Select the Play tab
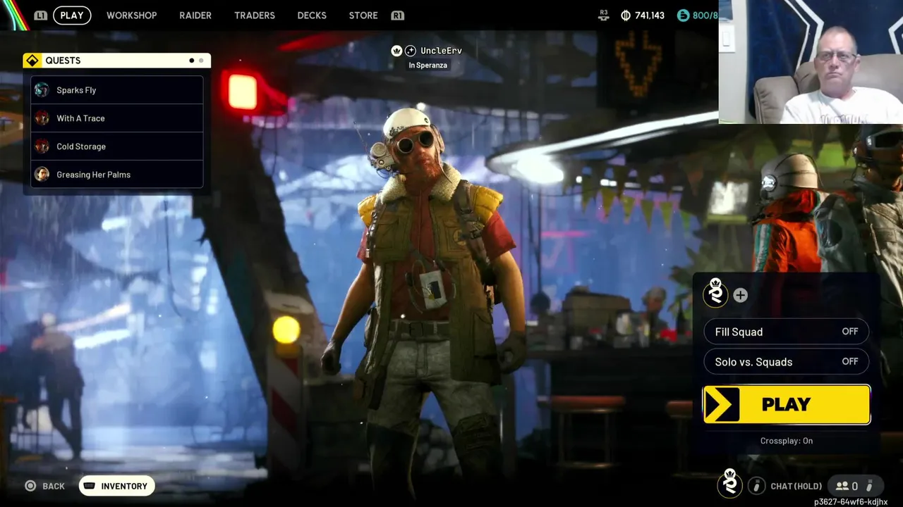Image resolution: width=903 pixels, height=507 pixels. pos(72,15)
